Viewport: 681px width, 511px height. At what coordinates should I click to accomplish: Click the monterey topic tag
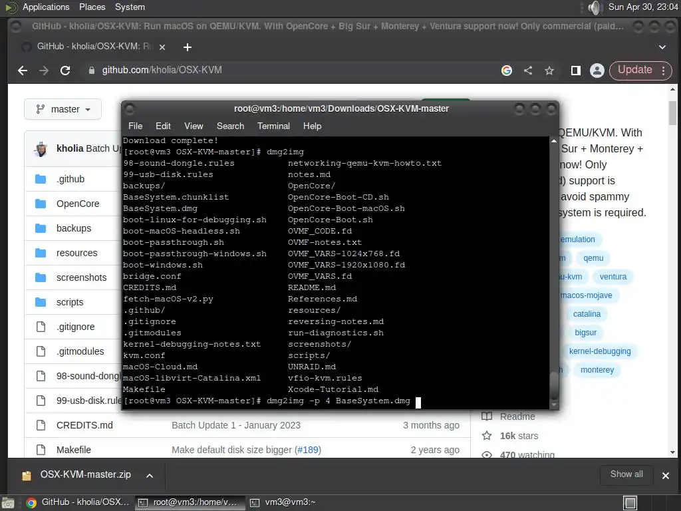point(597,370)
